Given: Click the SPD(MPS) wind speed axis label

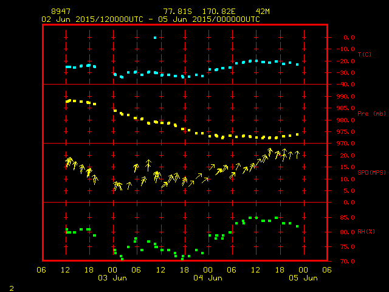Looking at the screenshot, I should click(371, 172).
